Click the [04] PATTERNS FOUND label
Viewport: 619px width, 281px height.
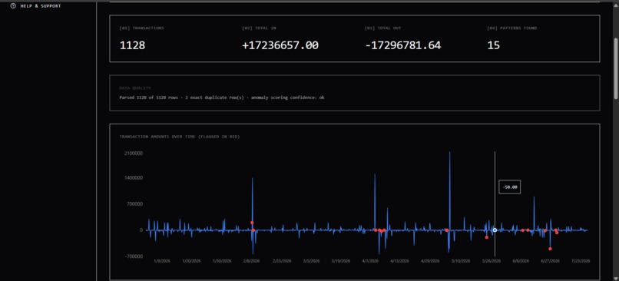(512, 28)
